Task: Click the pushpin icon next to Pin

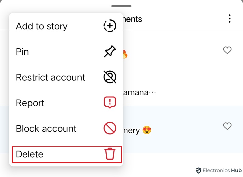Action: coord(110,51)
